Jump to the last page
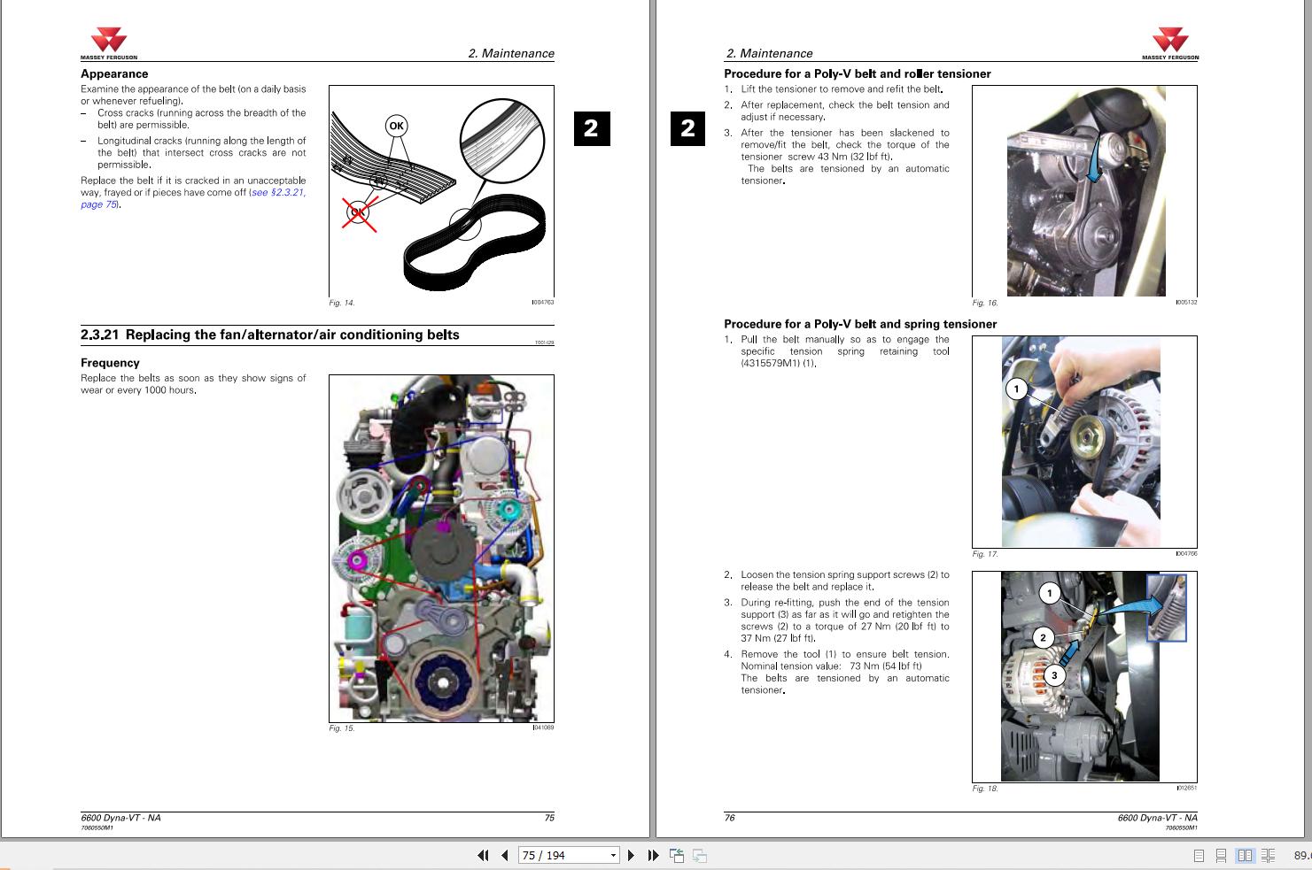1312x870 pixels. click(x=653, y=855)
